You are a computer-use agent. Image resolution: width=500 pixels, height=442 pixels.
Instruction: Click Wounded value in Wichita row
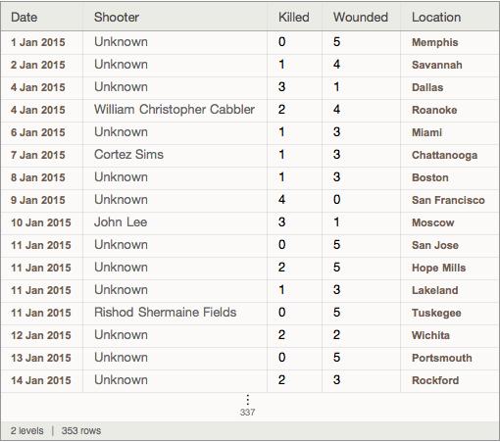click(x=337, y=335)
